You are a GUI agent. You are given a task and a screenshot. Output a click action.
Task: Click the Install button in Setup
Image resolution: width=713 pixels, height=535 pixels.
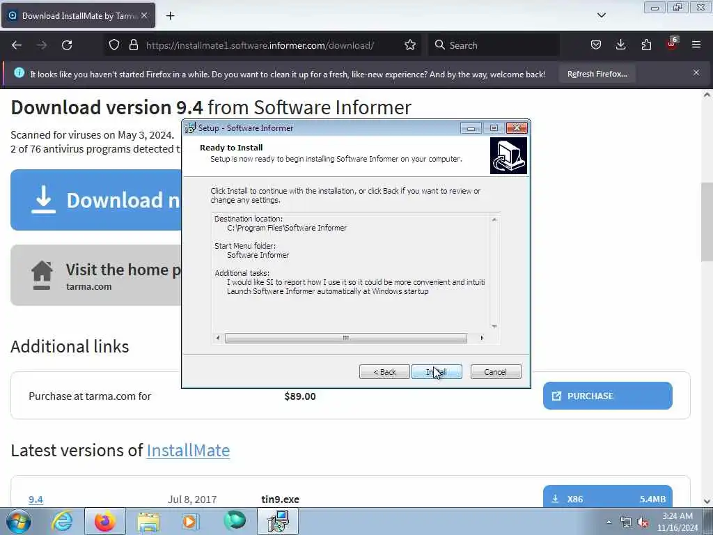pos(437,372)
